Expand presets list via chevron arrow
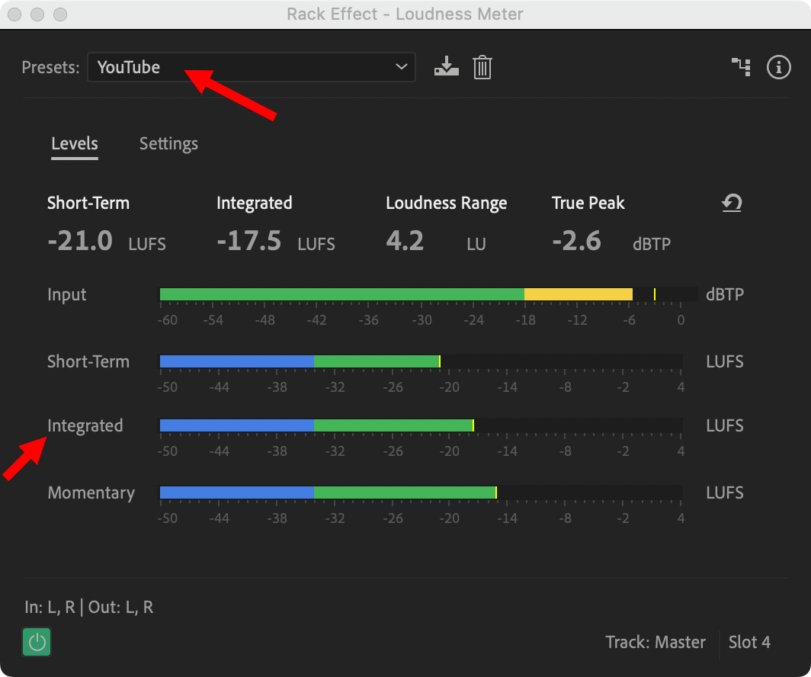 pyautogui.click(x=401, y=67)
